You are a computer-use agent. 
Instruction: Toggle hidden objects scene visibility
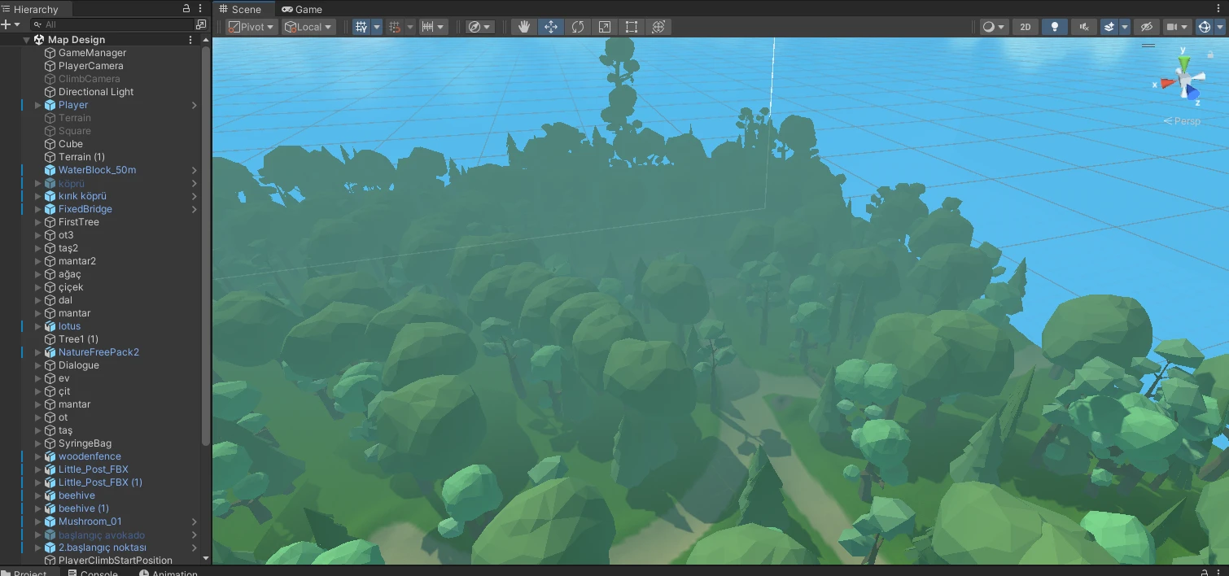click(1147, 27)
